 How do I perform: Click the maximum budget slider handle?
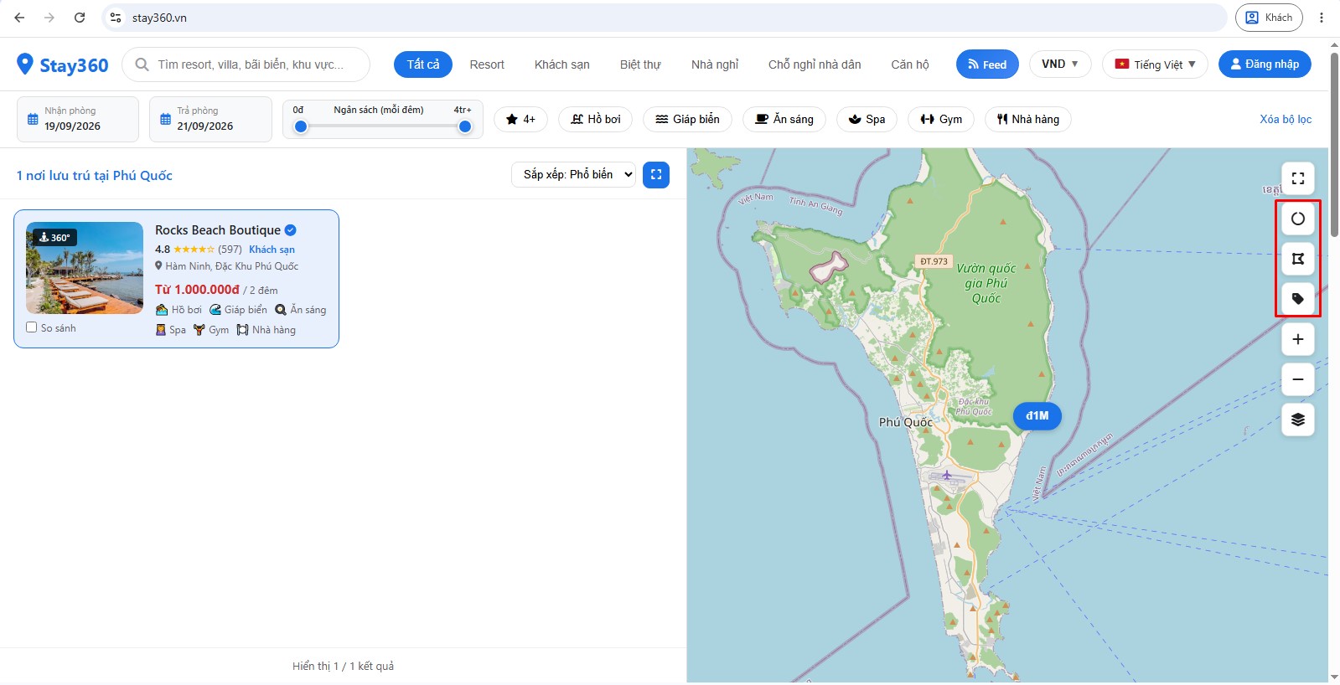(x=465, y=126)
